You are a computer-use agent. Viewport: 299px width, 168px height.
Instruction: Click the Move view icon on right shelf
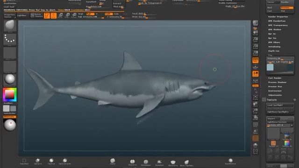(x=256, y=104)
